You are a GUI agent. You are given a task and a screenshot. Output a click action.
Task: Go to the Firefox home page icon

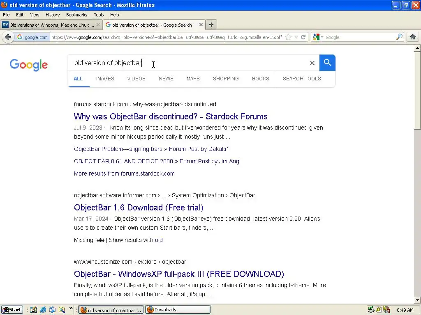point(413,37)
